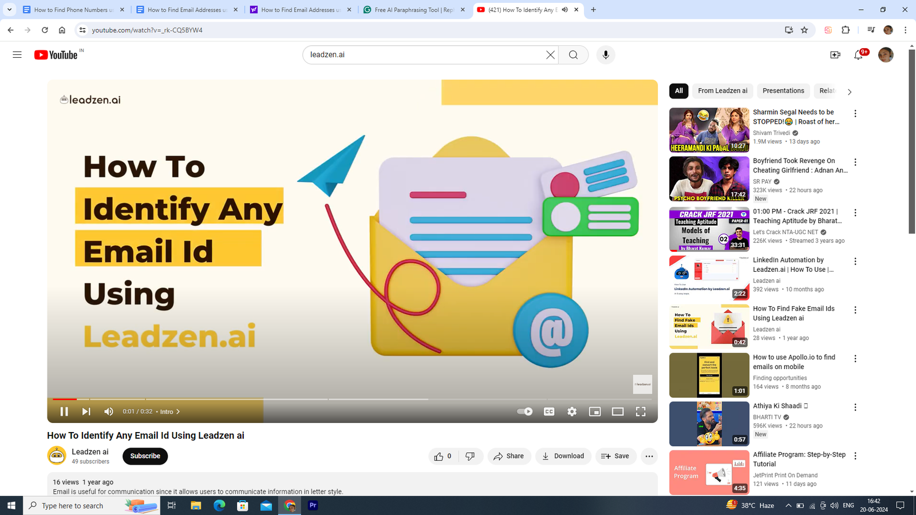Image resolution: width=916 pixels, height=515 pixels.
Task: Enter fullscreen mode
Action: click(x=640, y=411)
